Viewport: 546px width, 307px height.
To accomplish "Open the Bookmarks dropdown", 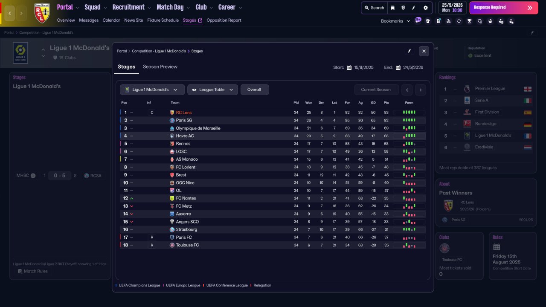I will [395, 21].
